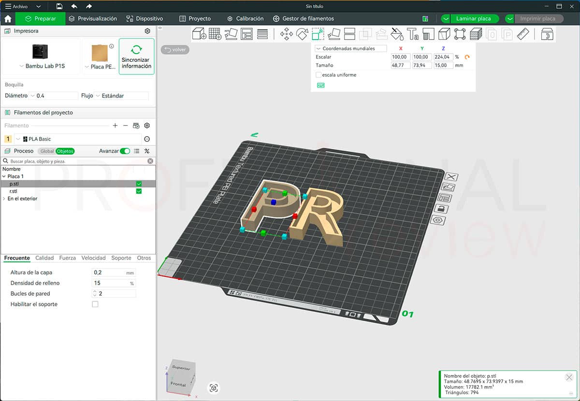Click the Save disk icon in title bar

coord(59,6)
